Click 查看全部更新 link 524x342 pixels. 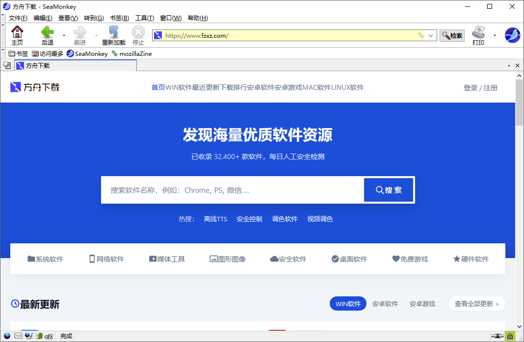pyautogui.click(x=477, y=304)
